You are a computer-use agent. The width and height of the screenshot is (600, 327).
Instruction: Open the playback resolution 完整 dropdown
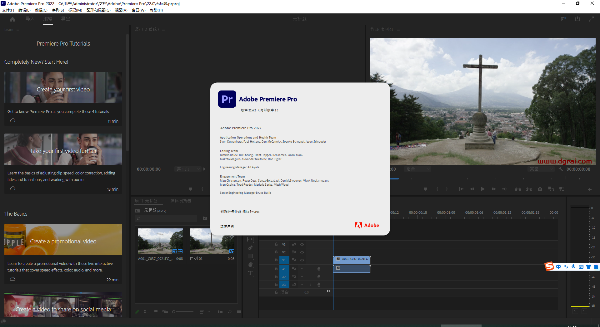pos(541,169)
